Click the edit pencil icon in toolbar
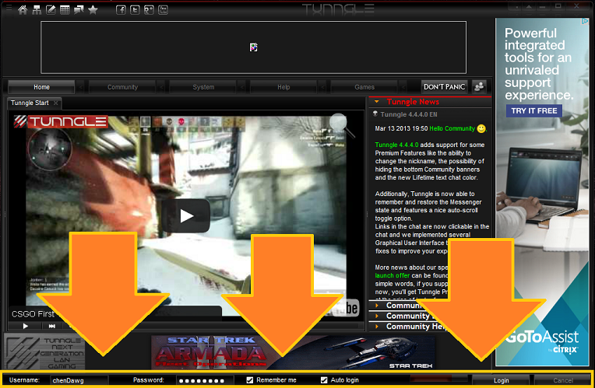This screenshot has height=388, width=595. (x=51, y=10)
